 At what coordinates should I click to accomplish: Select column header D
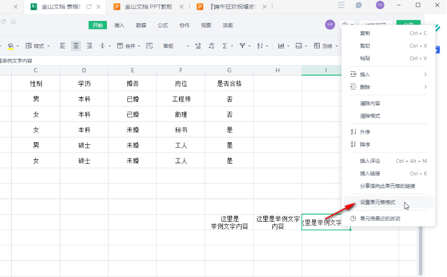point(84,70)
